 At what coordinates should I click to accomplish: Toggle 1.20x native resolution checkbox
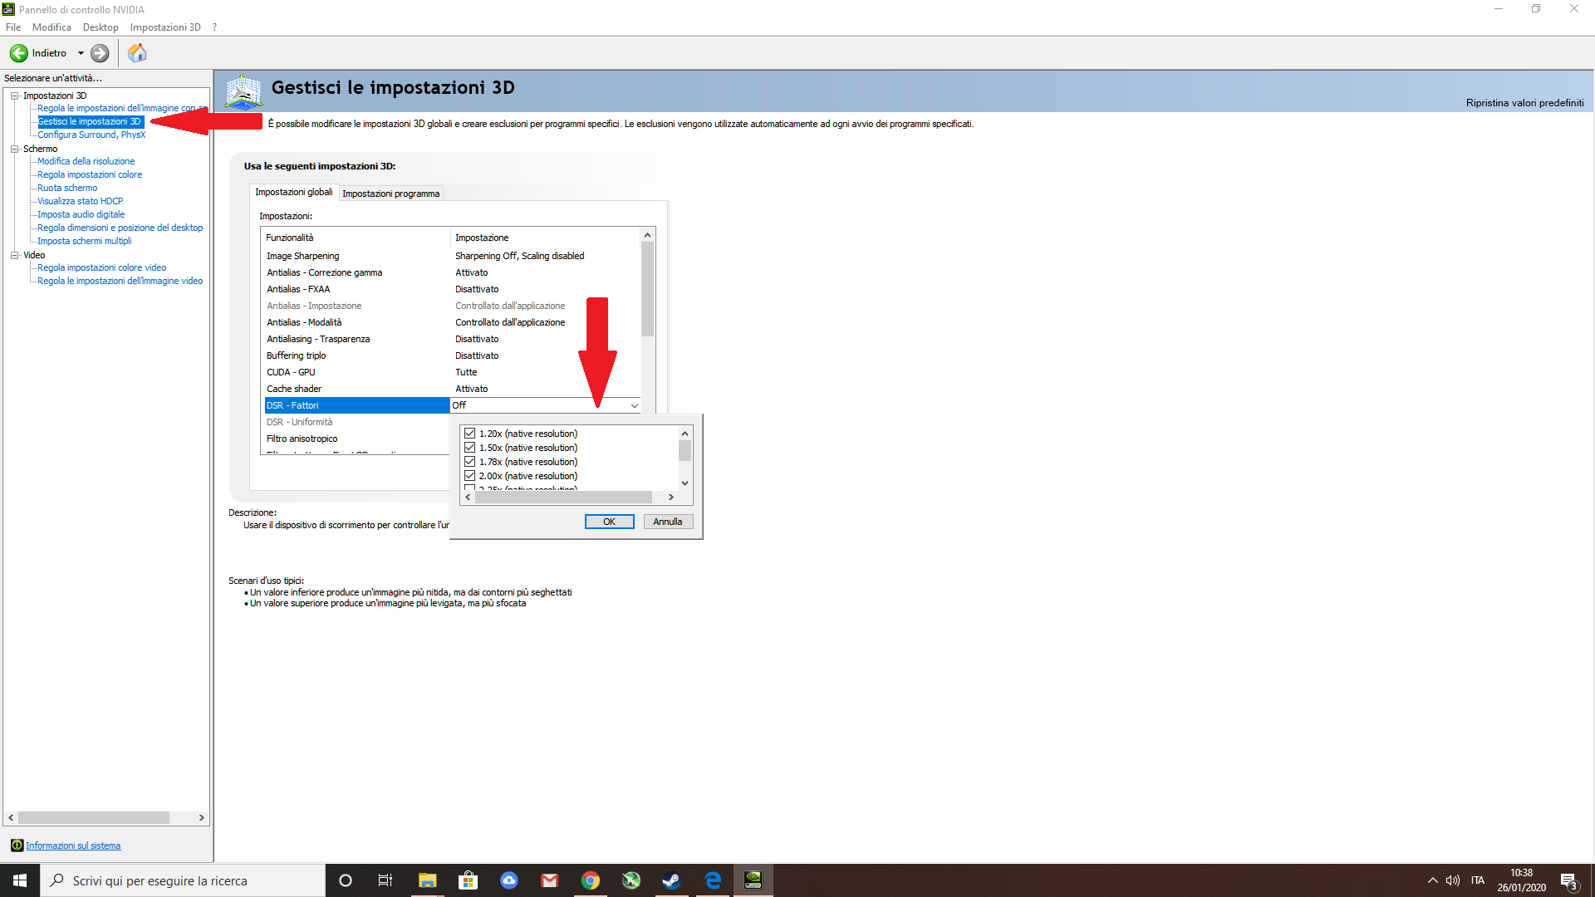(469, 434)
